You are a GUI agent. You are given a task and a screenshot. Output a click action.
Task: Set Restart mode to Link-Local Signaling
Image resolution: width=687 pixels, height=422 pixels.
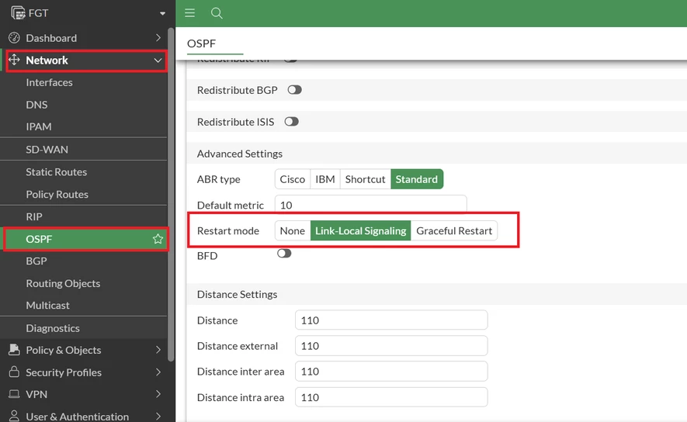tap(361, 230)
